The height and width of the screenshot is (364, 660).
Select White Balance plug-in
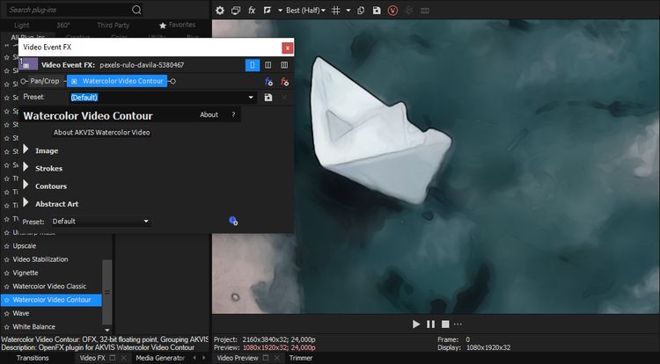tap(33, 326)
